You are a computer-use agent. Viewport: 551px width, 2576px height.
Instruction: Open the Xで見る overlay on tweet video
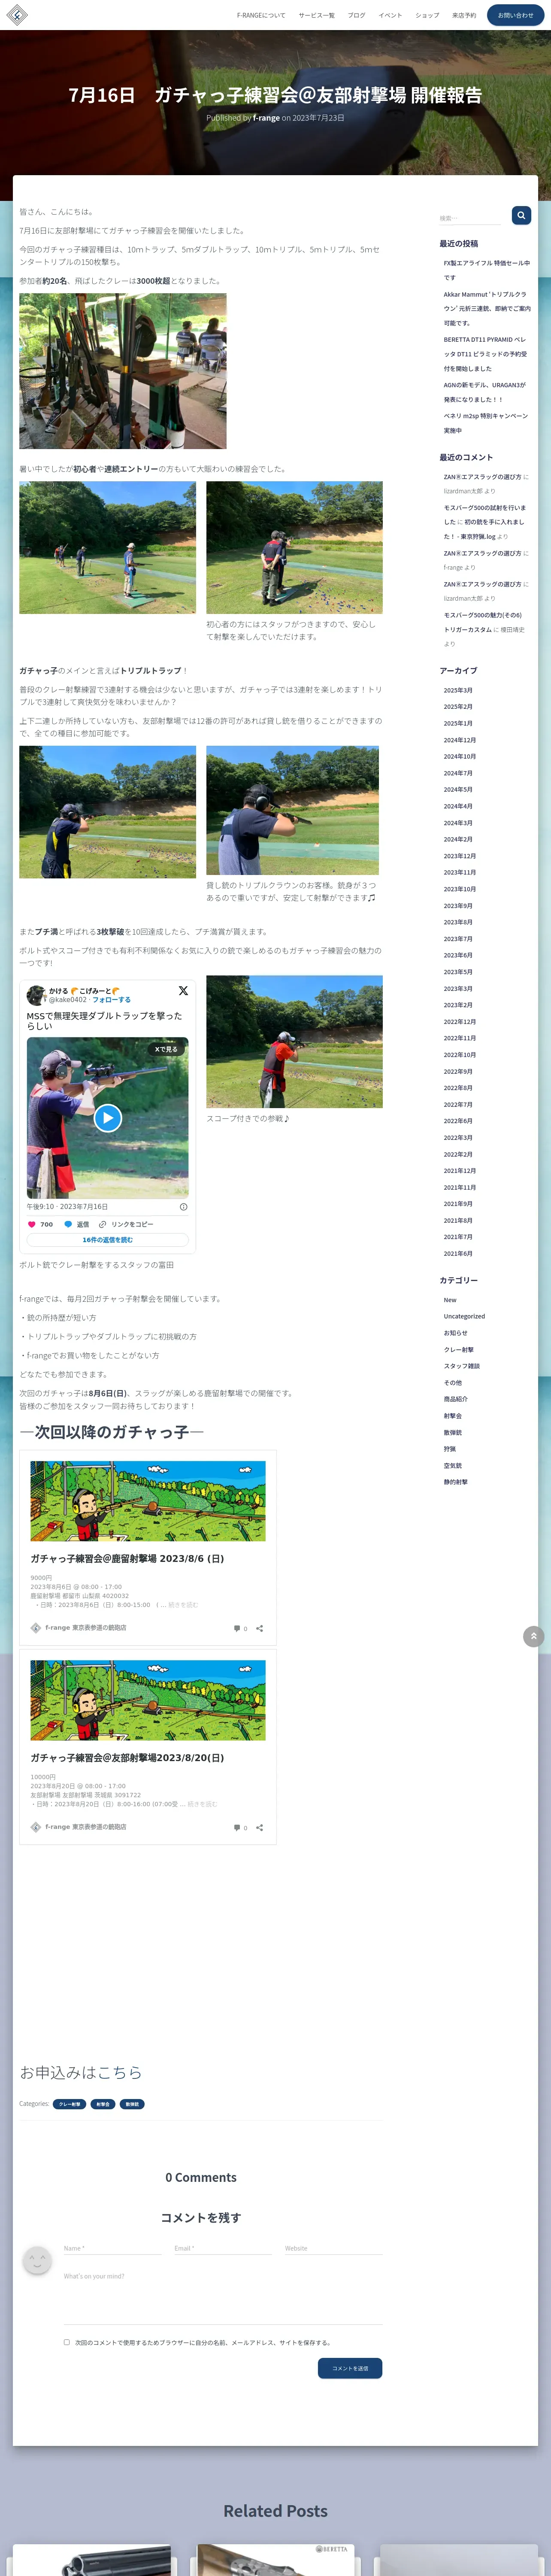click(x=166, y=1049)
